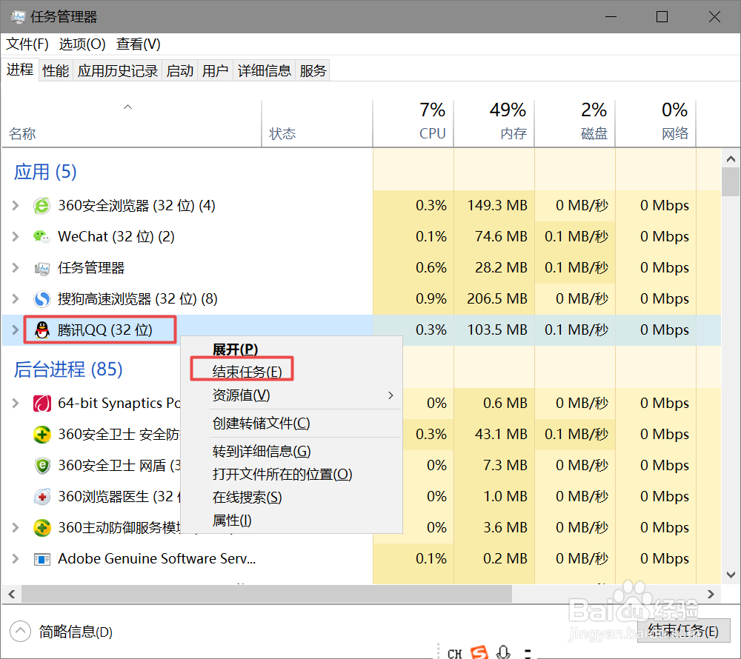Switch to the 性能 tab
The height and width of the screenshot is (659, 741).
(x=56, y=71)
